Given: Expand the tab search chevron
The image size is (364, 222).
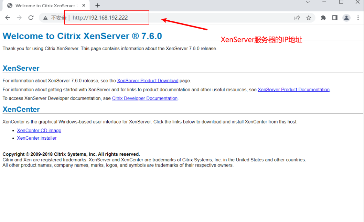Looking at the screenshot, I should (x=308, y=2).
